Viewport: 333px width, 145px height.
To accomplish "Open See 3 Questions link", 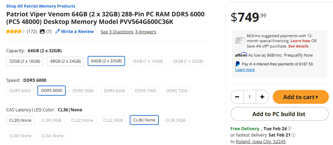I will (117, 32).
